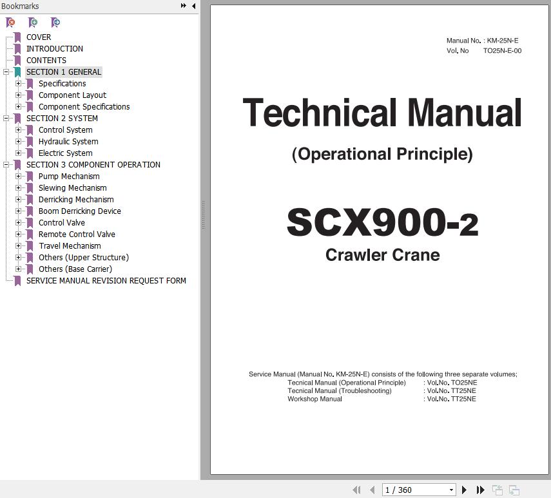Go to previous page arrow
This screenshot has height=498, width=551.
pyautogui.click(x=372, y=490)
